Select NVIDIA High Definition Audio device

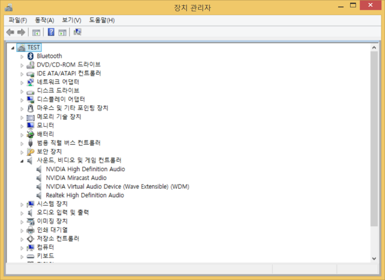[85, 169]
